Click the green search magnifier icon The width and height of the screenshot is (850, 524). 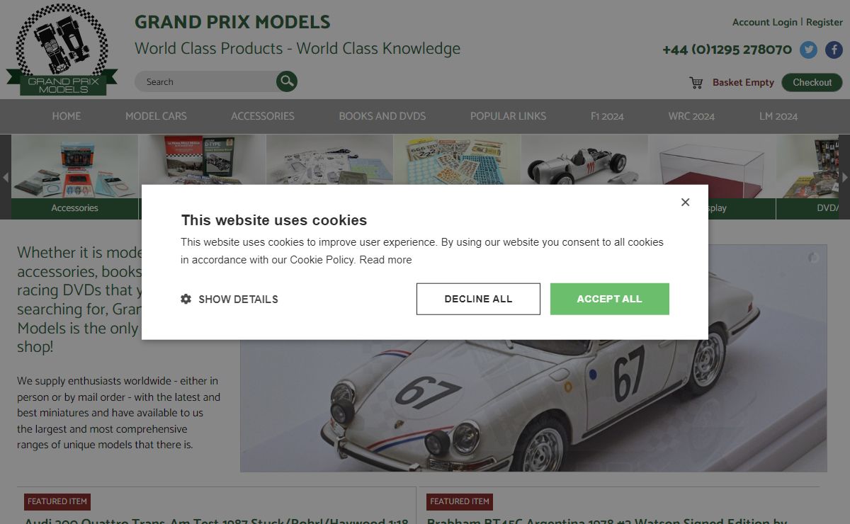pos(287,81)
